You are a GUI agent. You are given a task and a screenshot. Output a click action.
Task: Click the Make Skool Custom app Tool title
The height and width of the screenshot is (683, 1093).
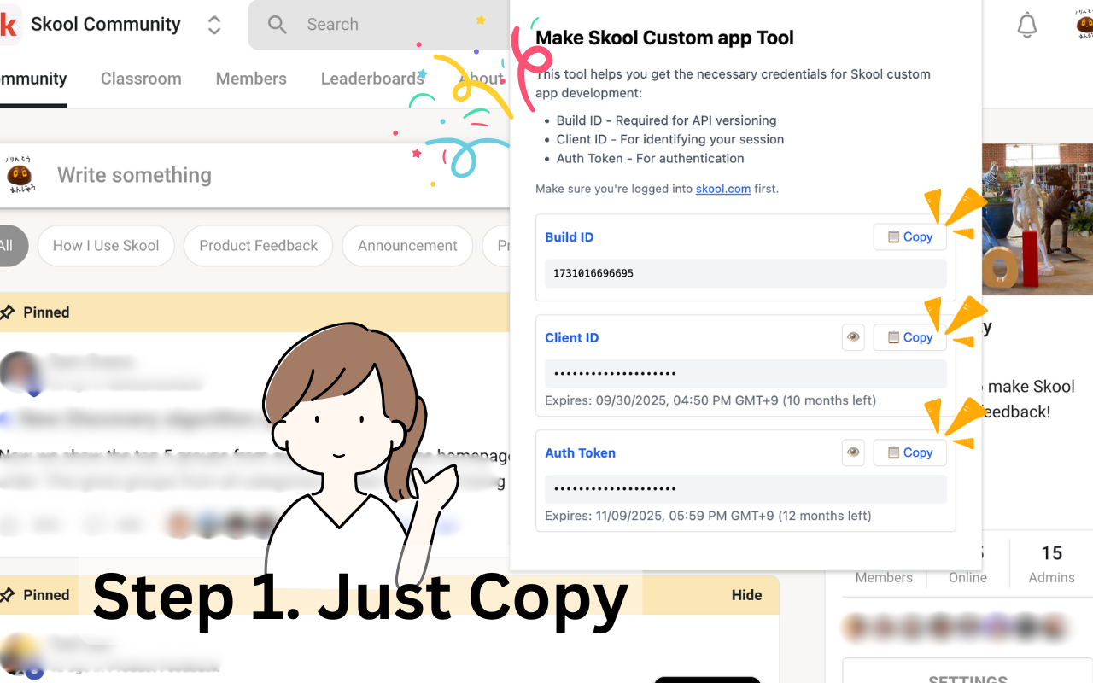pos(664,38)
